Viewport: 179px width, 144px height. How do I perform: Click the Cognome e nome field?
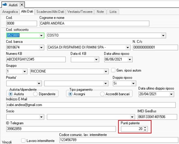pyautogui.click(x=94, y=23)
